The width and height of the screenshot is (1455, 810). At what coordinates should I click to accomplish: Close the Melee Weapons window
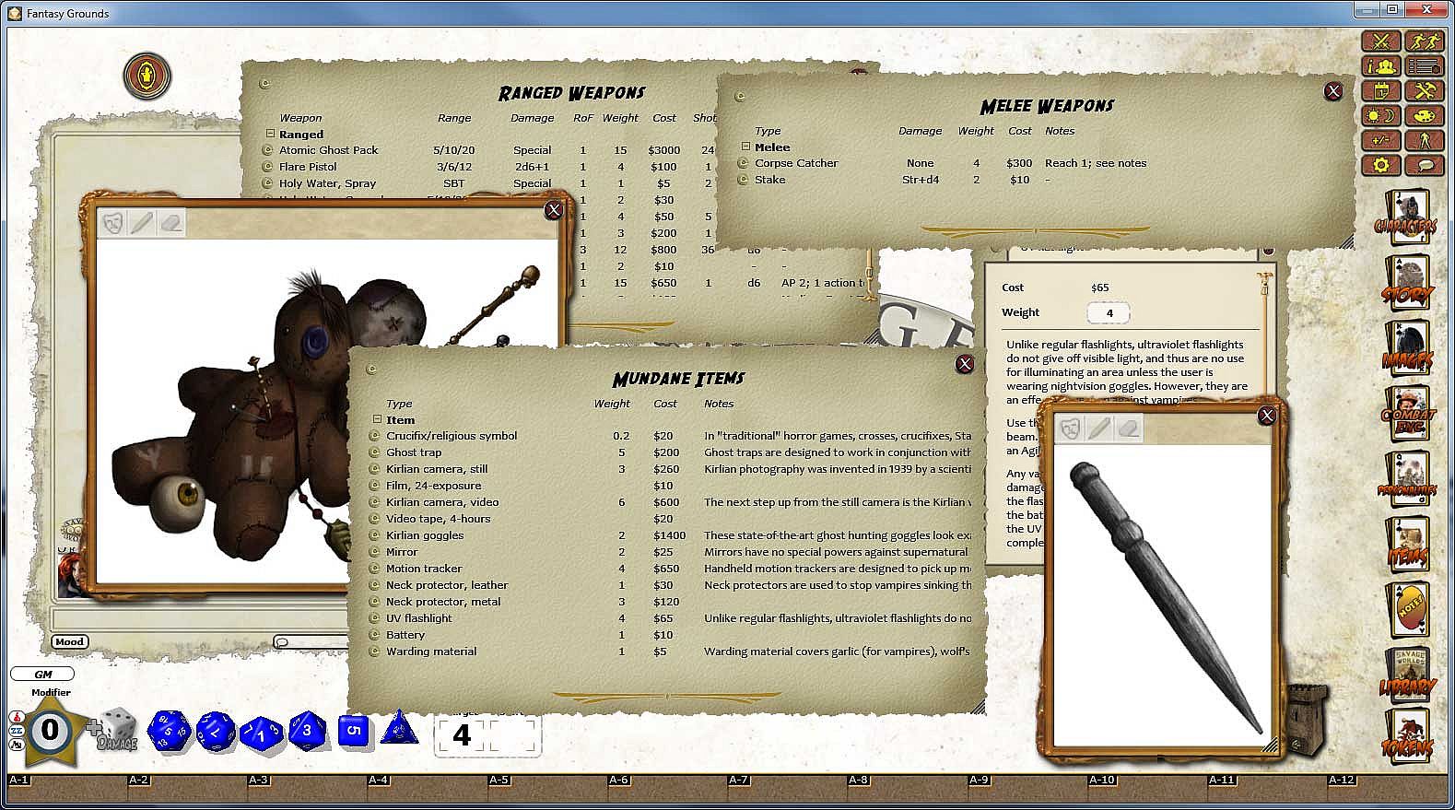pos(1333,91)
